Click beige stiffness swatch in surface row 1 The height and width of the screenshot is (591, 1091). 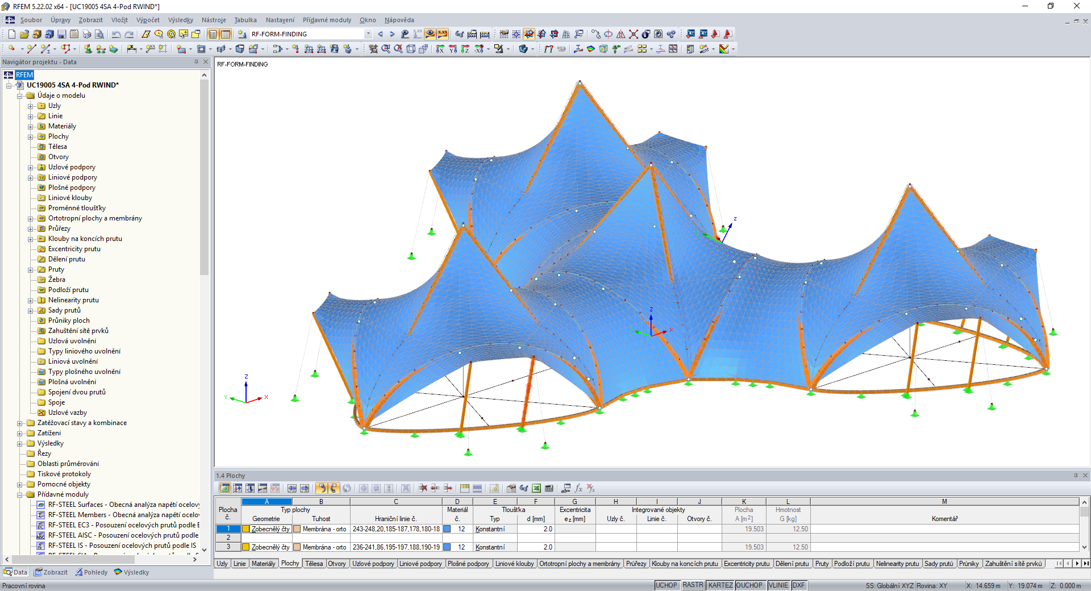point(297,529)
